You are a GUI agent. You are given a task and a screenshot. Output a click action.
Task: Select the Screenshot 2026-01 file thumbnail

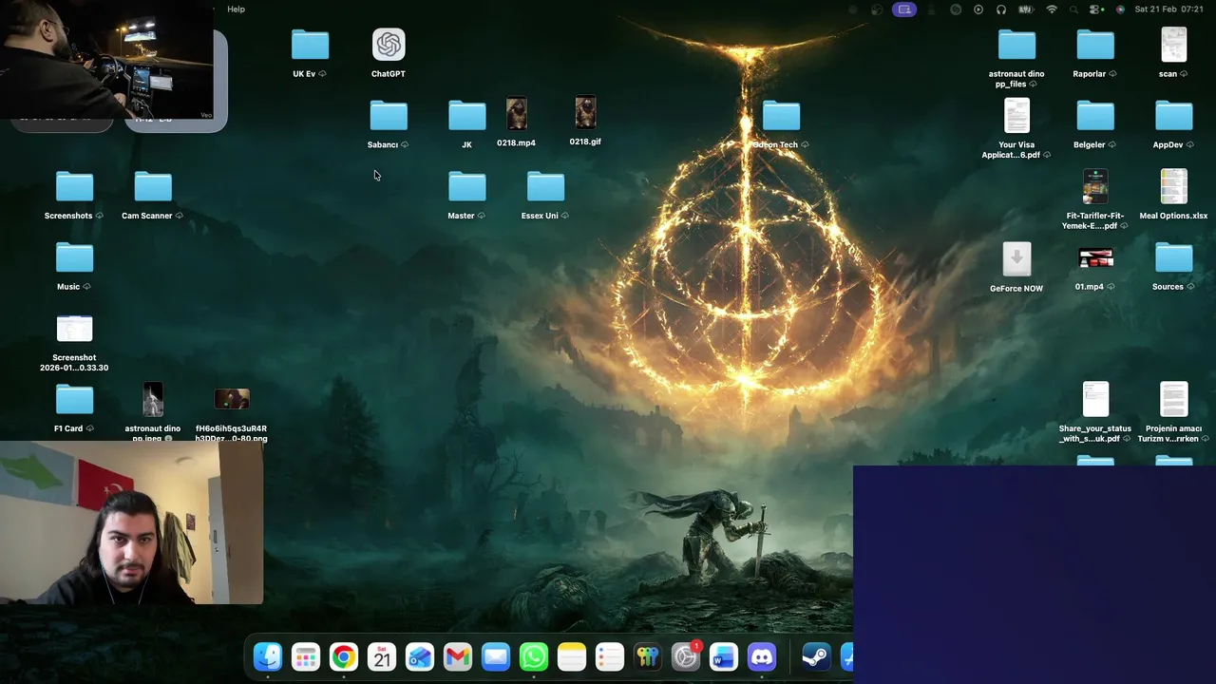click(x=74, y=329)
